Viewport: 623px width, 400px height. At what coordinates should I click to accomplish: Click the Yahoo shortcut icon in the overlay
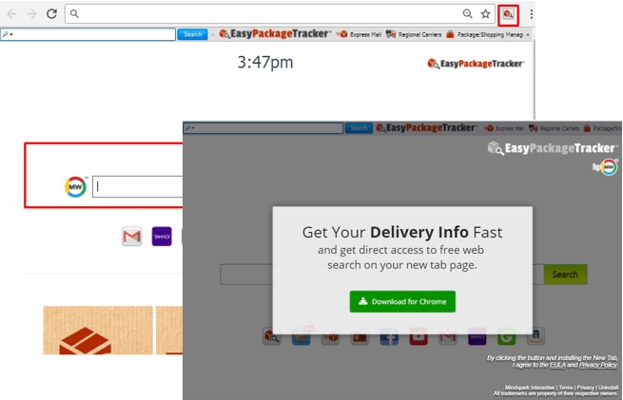(477, 336)
